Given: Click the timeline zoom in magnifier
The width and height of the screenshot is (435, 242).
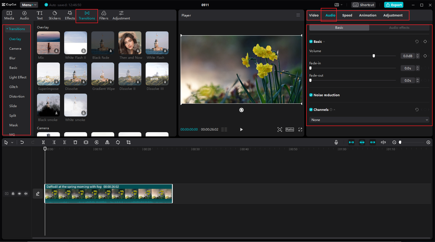Looking at the screenshot, I should [x=429, y=142].
